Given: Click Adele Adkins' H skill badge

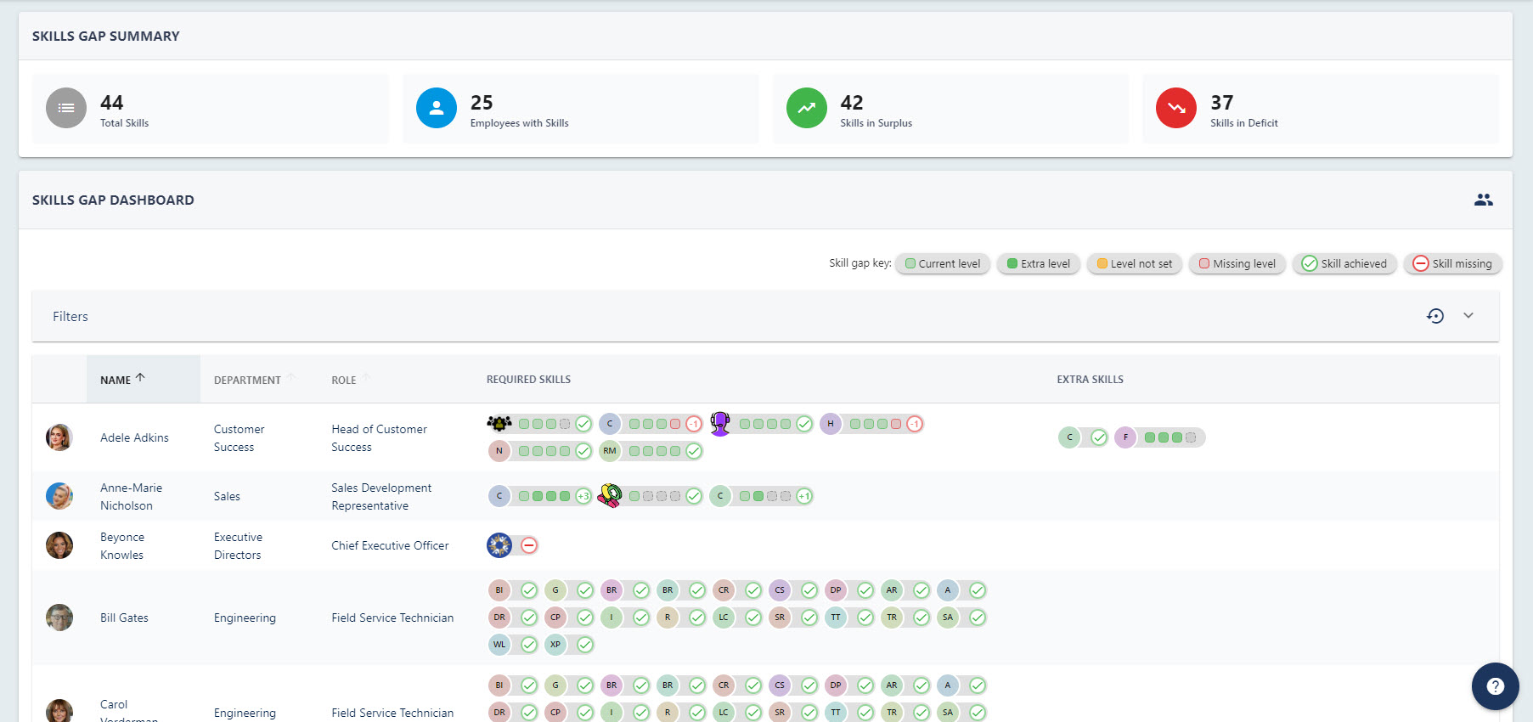Looking at the screenshot, I should [x=831, y=424].
